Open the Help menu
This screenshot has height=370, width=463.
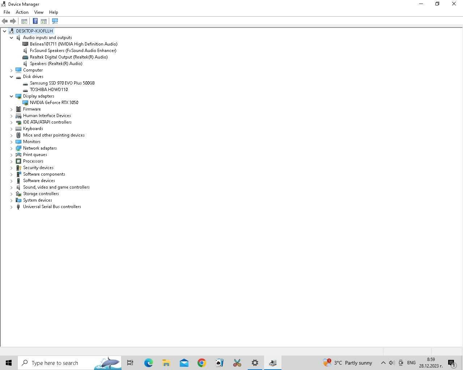click(x=54, y=12)
